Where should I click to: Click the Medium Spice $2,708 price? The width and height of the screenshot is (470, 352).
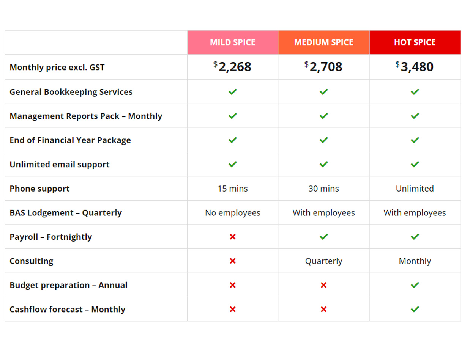(323, 67)
